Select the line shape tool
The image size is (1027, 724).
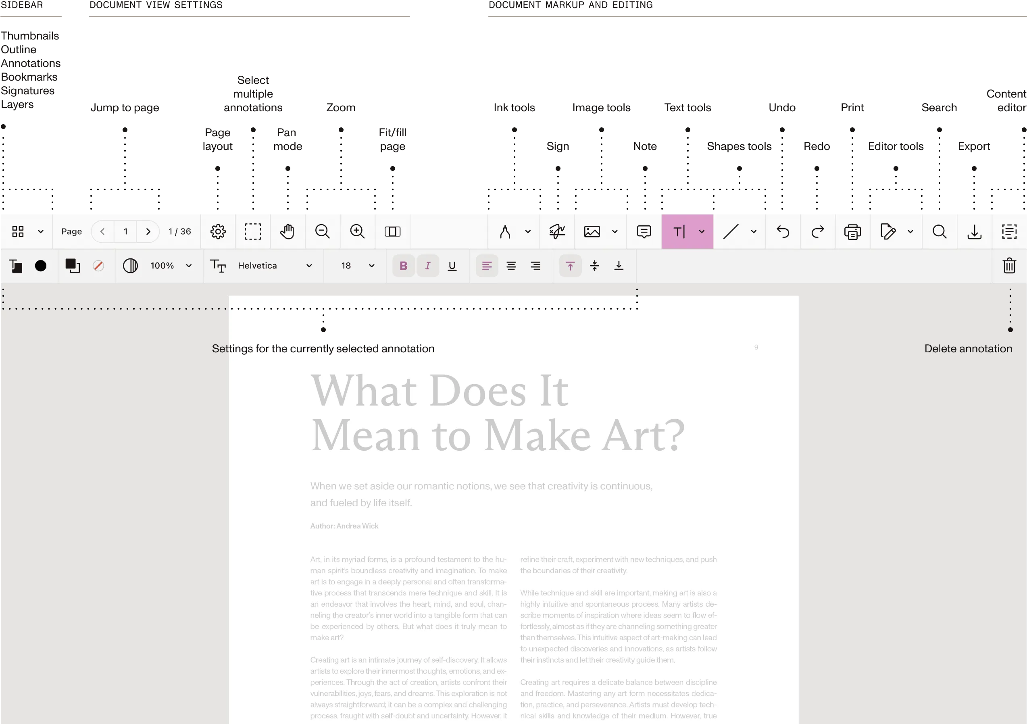pyautogui.click(x=731, y=232)
